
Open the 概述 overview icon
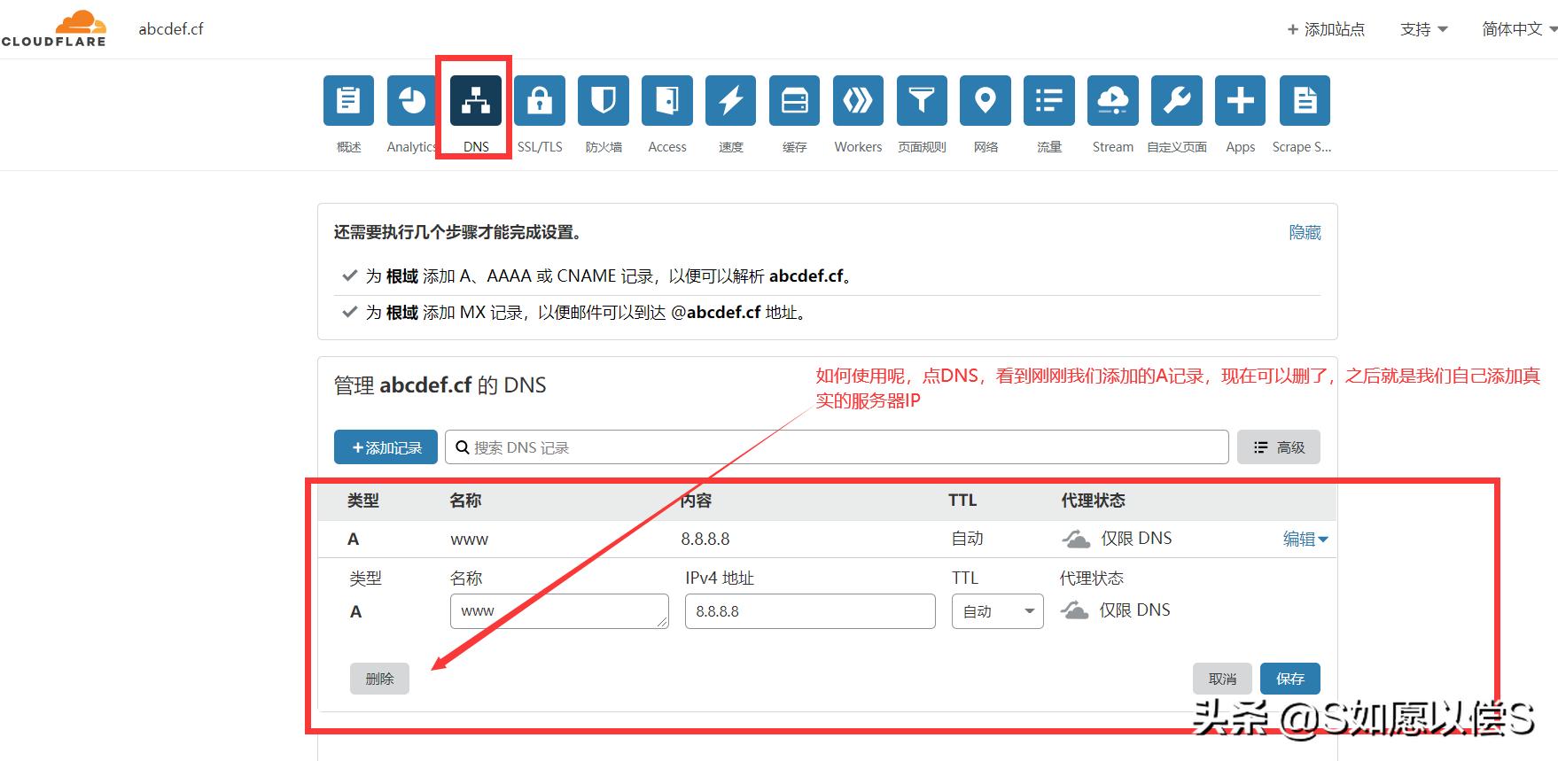click(x=348, y=100)
